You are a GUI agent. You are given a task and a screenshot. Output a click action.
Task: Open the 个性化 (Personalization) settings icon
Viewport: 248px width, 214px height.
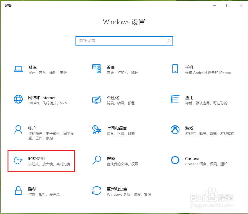coord(97,100)
